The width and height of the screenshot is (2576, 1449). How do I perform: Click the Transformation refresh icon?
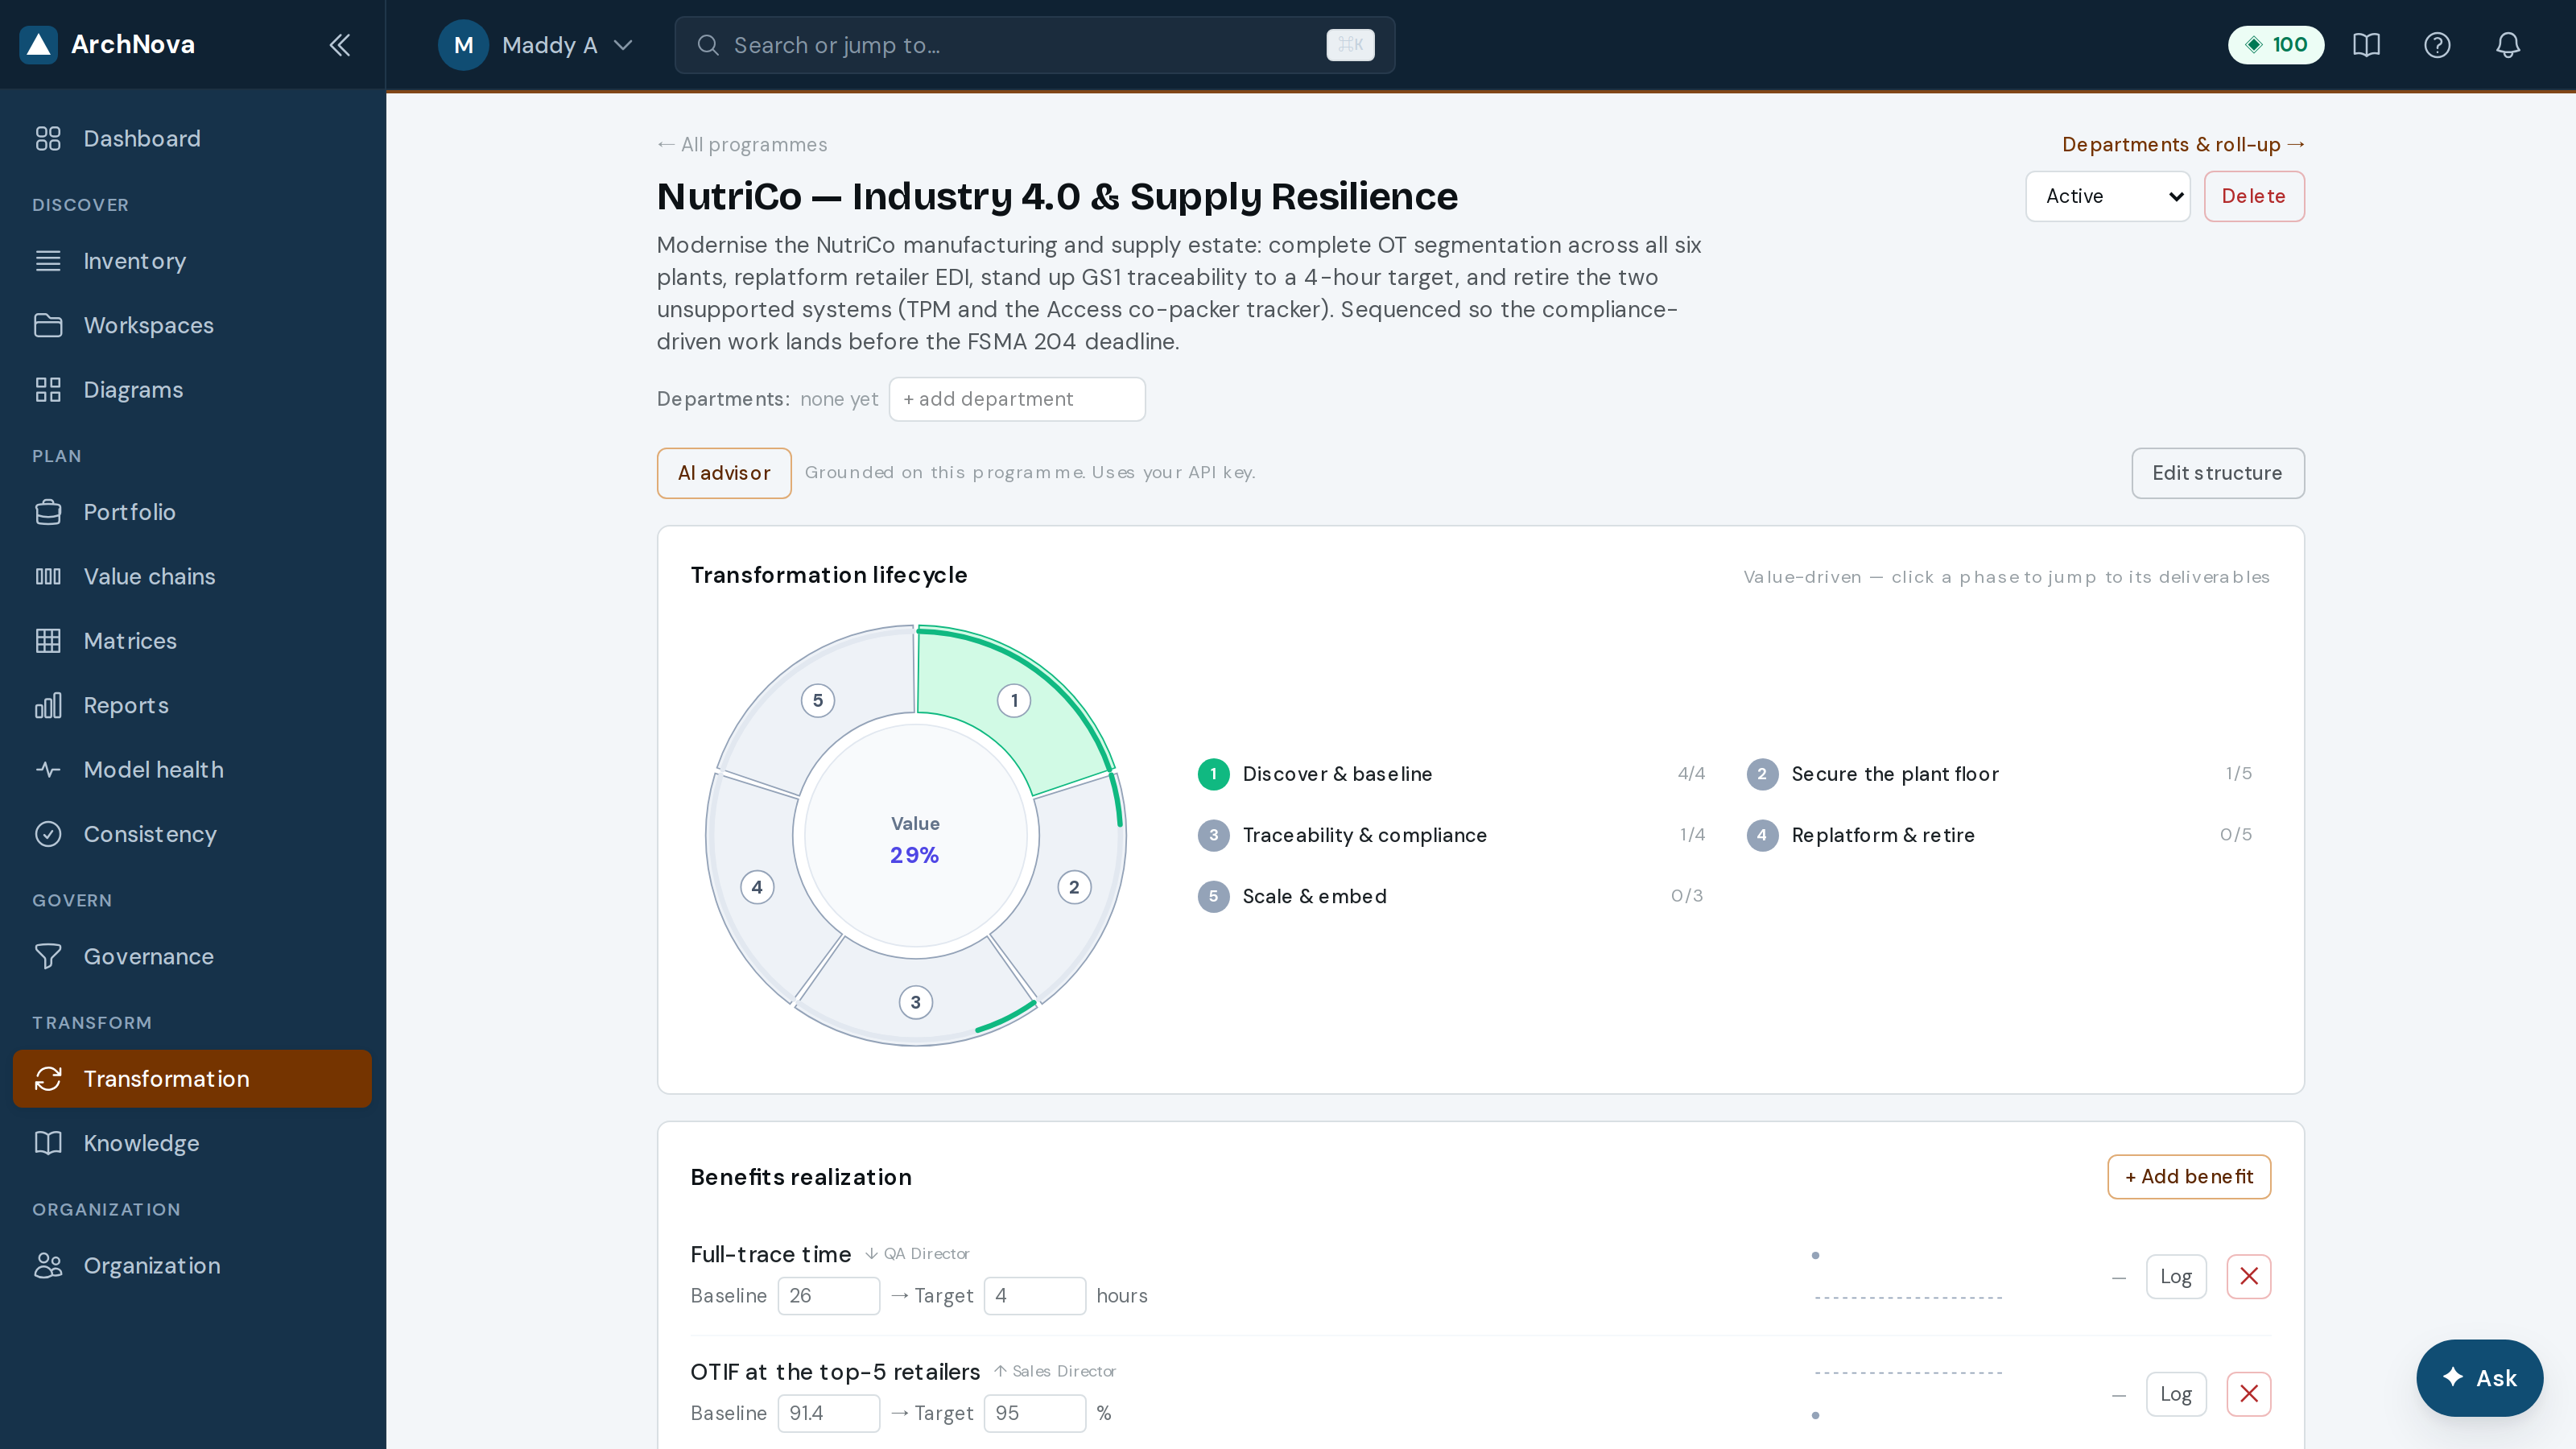coord(48,1079)
